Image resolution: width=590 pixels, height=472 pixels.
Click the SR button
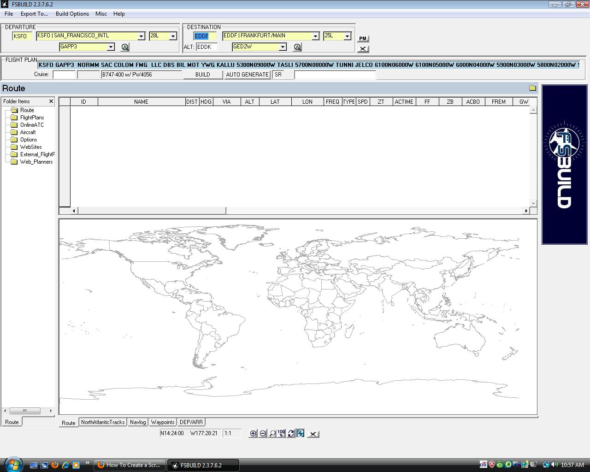[278, 75]
